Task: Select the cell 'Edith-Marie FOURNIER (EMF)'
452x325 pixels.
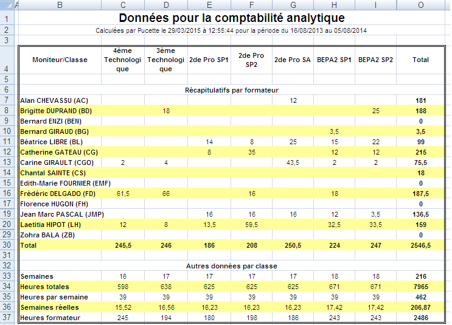Action: pos(60,183)
